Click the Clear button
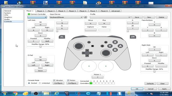This screenshot has height=96, width=172. [162, 83]
